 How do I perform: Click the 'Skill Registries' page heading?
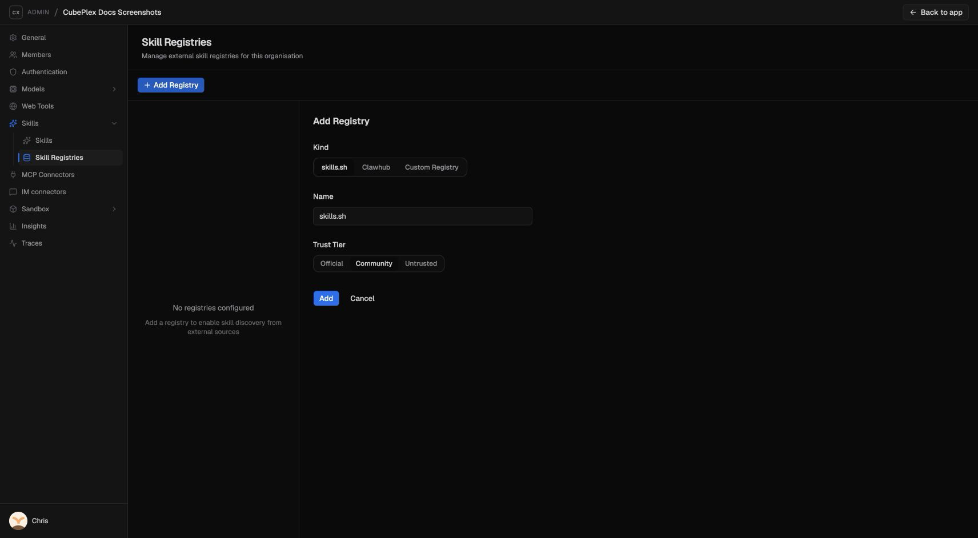click(x=177, y=42)
